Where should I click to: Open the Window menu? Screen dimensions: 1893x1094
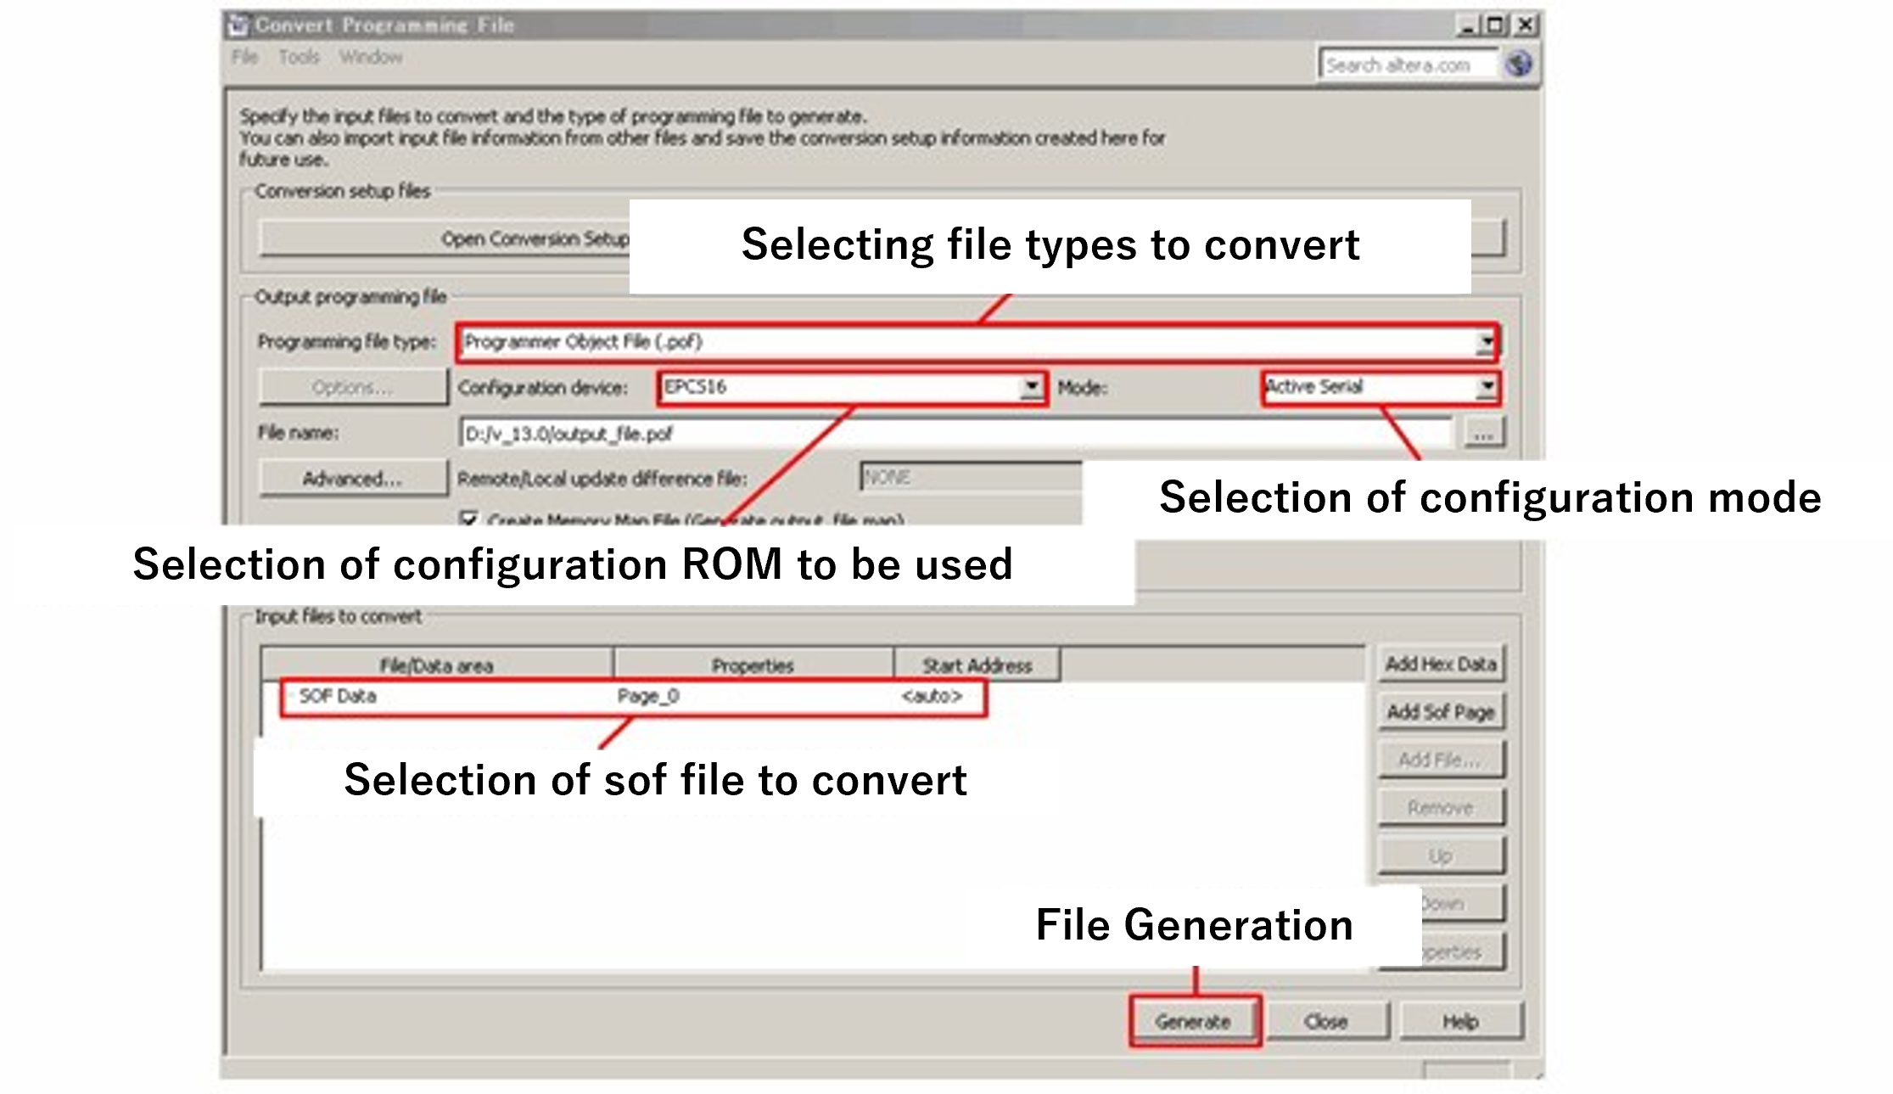(x=372, y=57)
